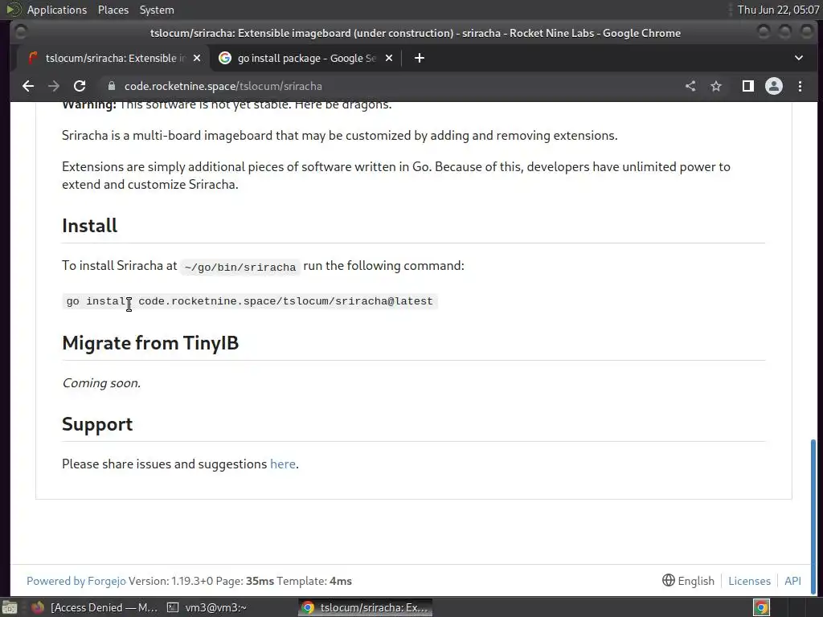Click the Install heading
The image size is (823, 617).
pyautogui.click(x=90, y=226)
